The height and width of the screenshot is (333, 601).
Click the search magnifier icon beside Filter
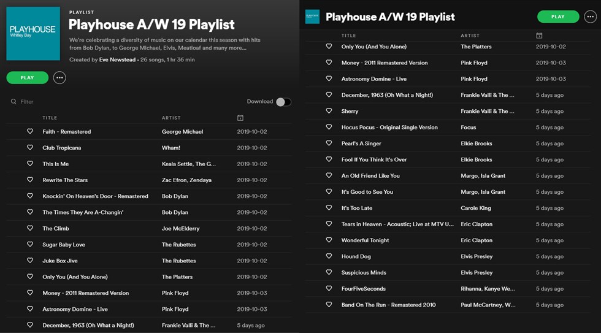(13, 102)
